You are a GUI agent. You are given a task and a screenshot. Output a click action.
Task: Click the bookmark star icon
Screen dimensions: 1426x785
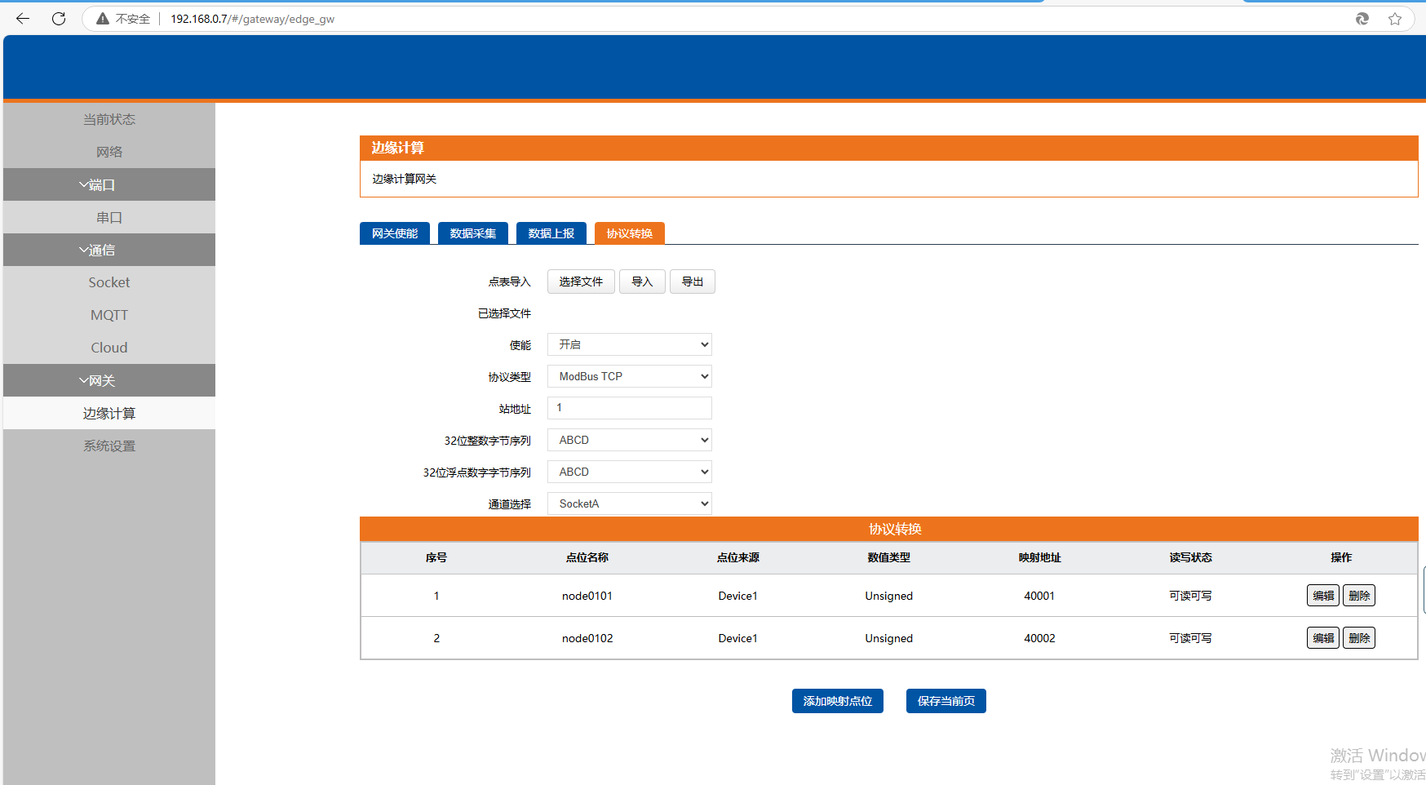pos(1395,19)
